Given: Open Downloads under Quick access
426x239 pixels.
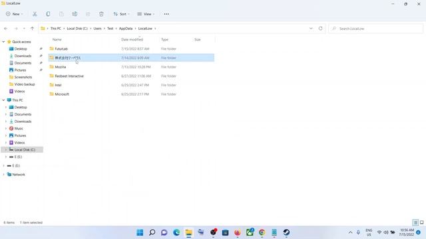Looking at the screenshot, I should tap(23, 56).
